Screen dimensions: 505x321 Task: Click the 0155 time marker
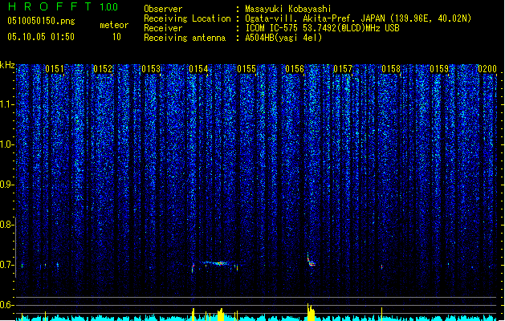pyautogui.click(x=246, y=69)
